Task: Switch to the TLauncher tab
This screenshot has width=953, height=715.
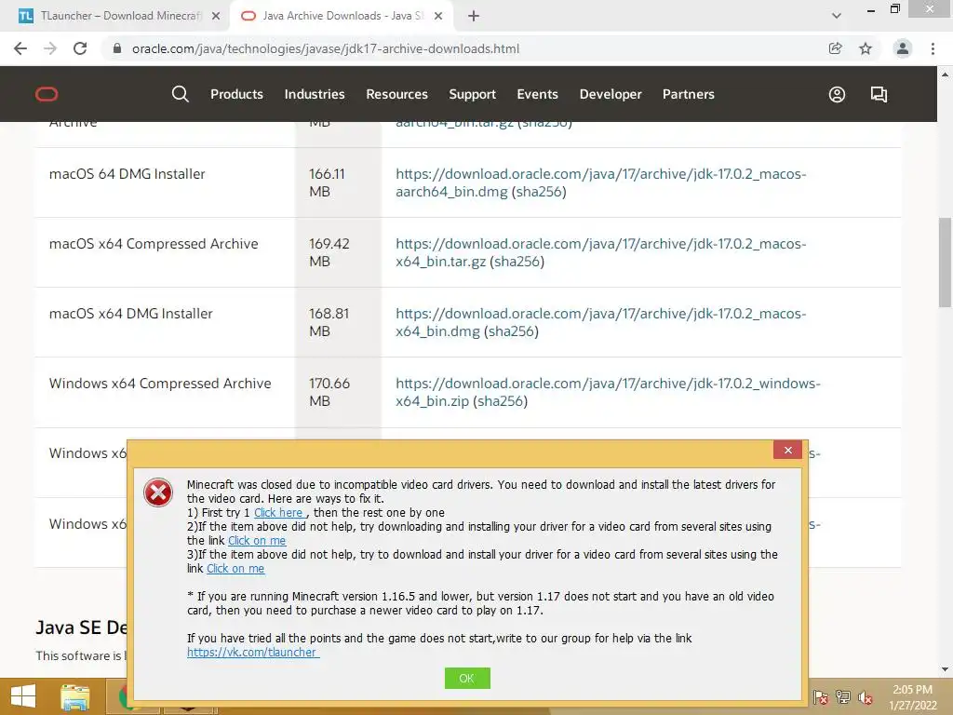Action: [x=120, y=16]
